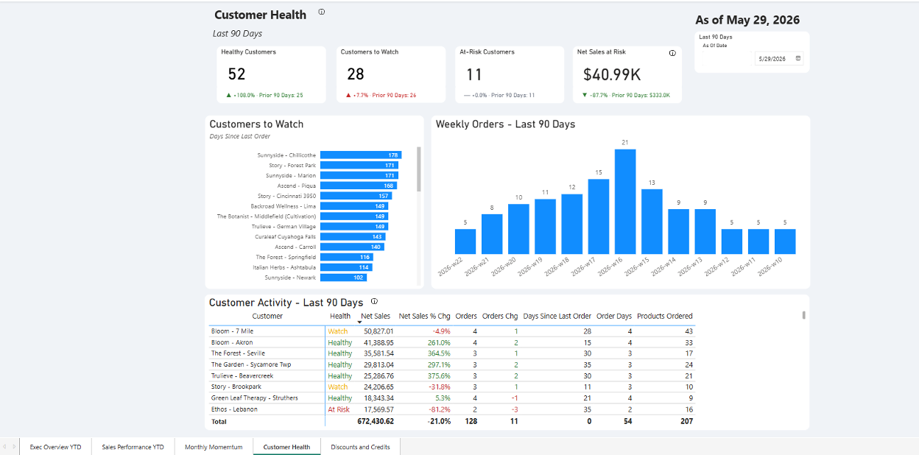Select the 2026-w21 weekly orders column
This screenshot has width=919, height=455.
[492, 234]
